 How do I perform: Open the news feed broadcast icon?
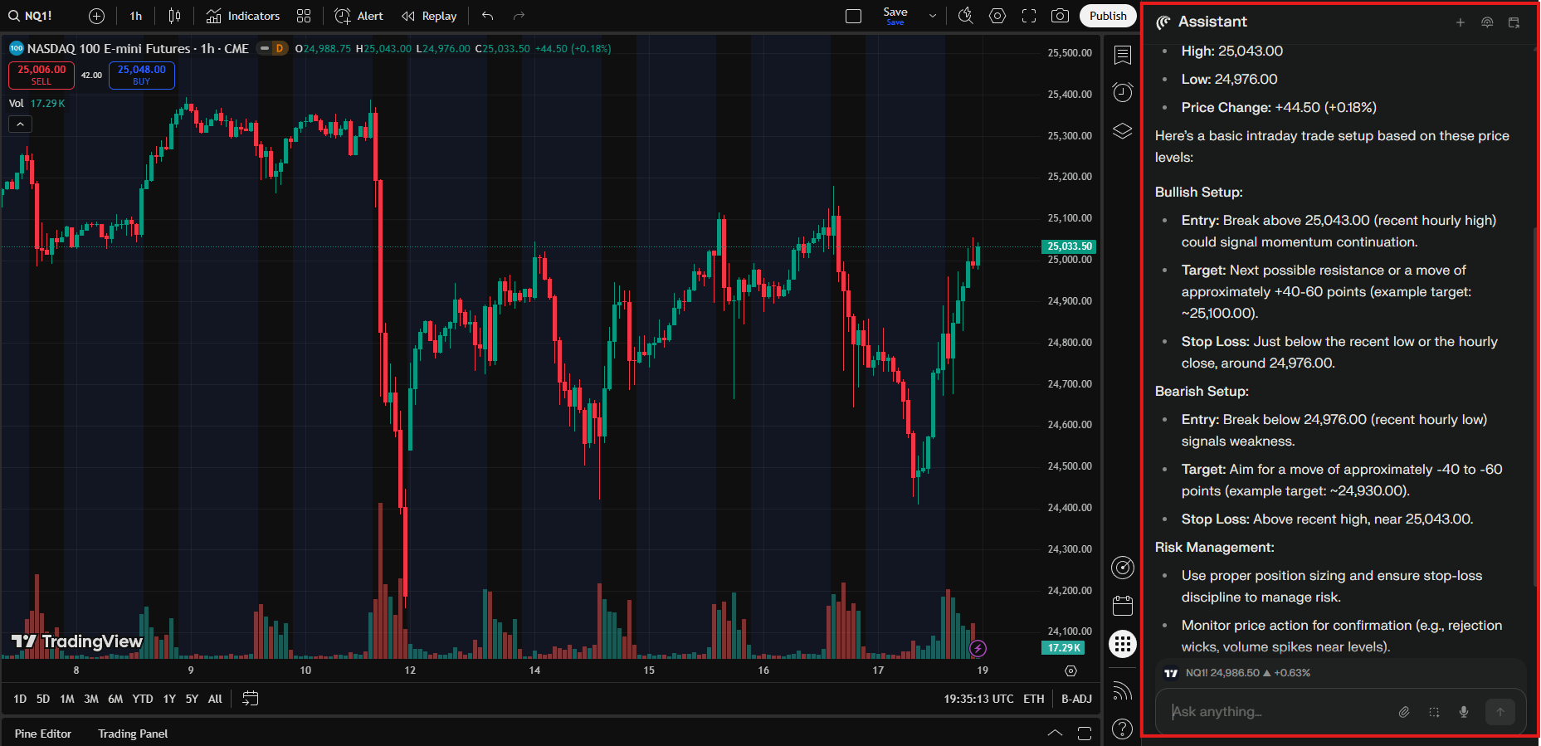point(1123,690)
